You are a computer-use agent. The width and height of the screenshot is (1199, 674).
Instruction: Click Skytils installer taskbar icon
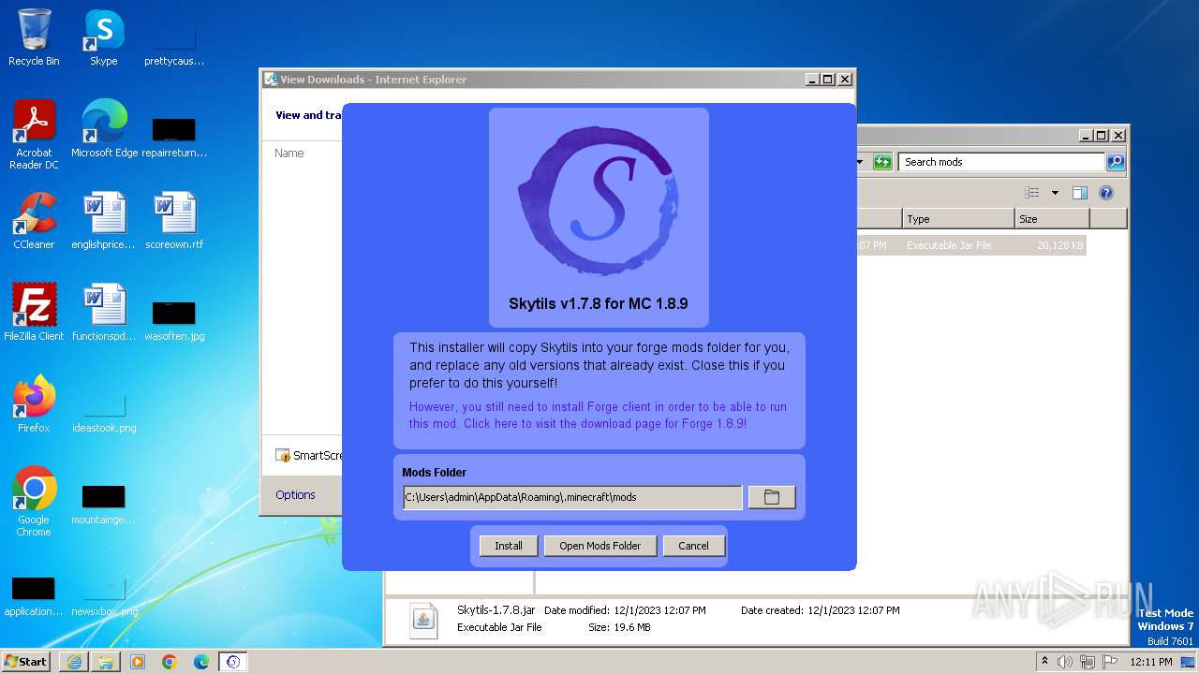coord(233,662)
